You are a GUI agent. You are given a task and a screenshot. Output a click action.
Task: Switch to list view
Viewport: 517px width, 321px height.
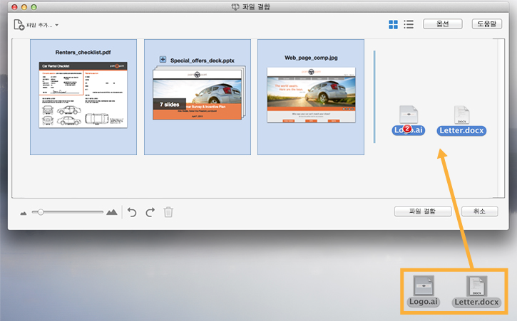click(x=409, y=24)
